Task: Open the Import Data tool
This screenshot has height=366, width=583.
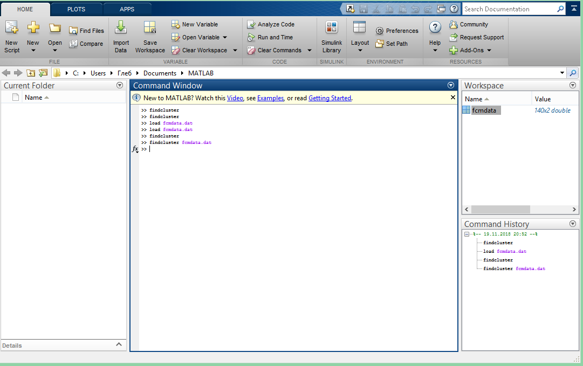Action: (x=121, y=28)
